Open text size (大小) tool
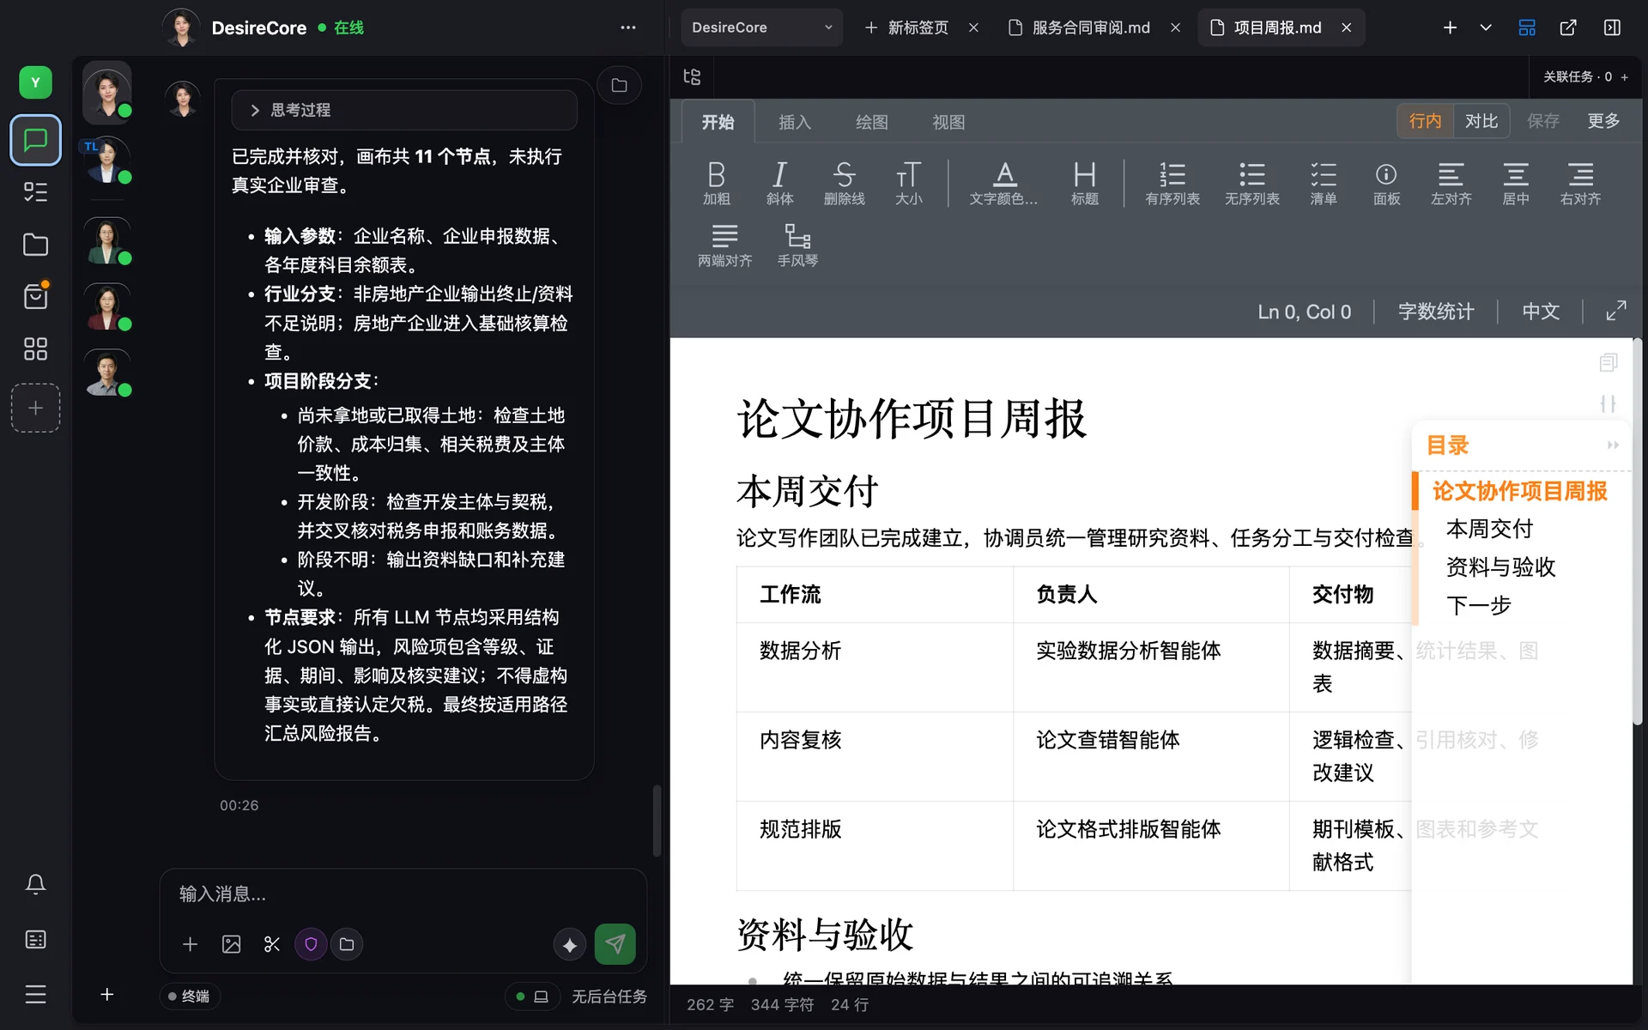The height and width of the screenshot is (1030, 1648). click(908, 183)
